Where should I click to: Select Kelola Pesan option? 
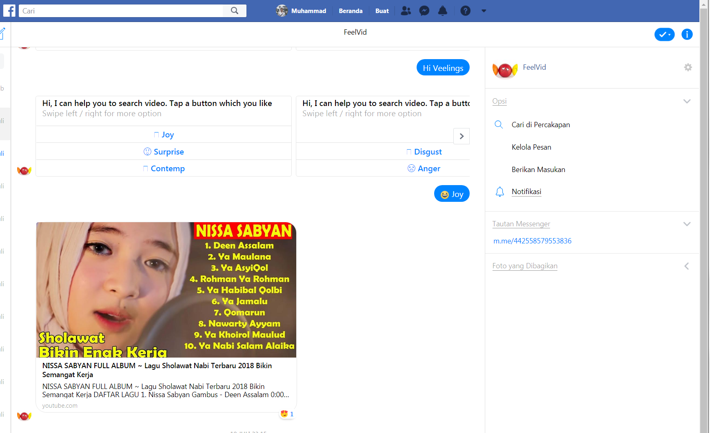point(531,147)
